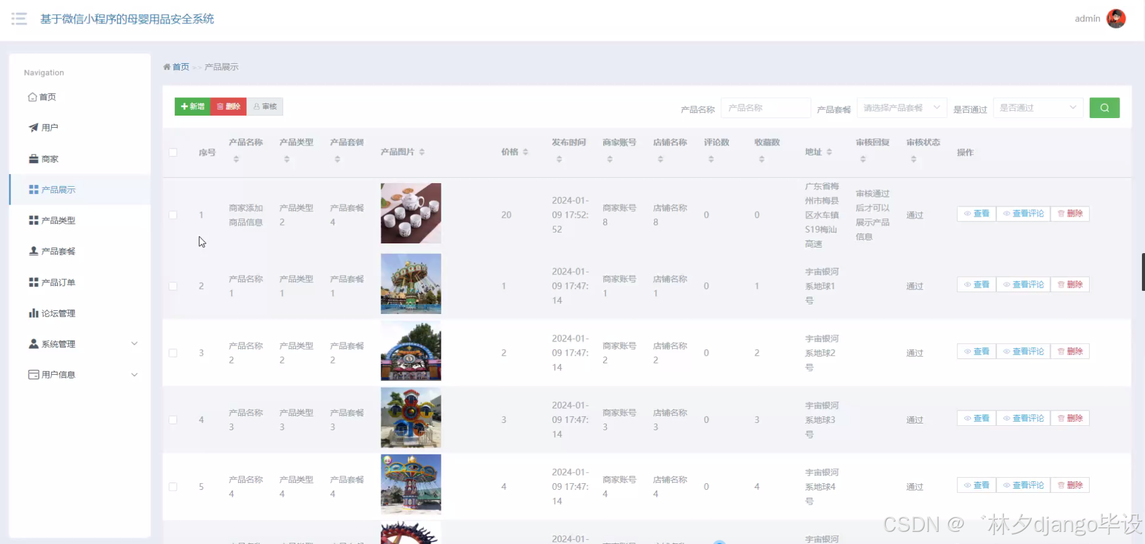Screen dimensions: 1145x544
Task: Click the red 删除 toolbar button
Action: (228, 106)
